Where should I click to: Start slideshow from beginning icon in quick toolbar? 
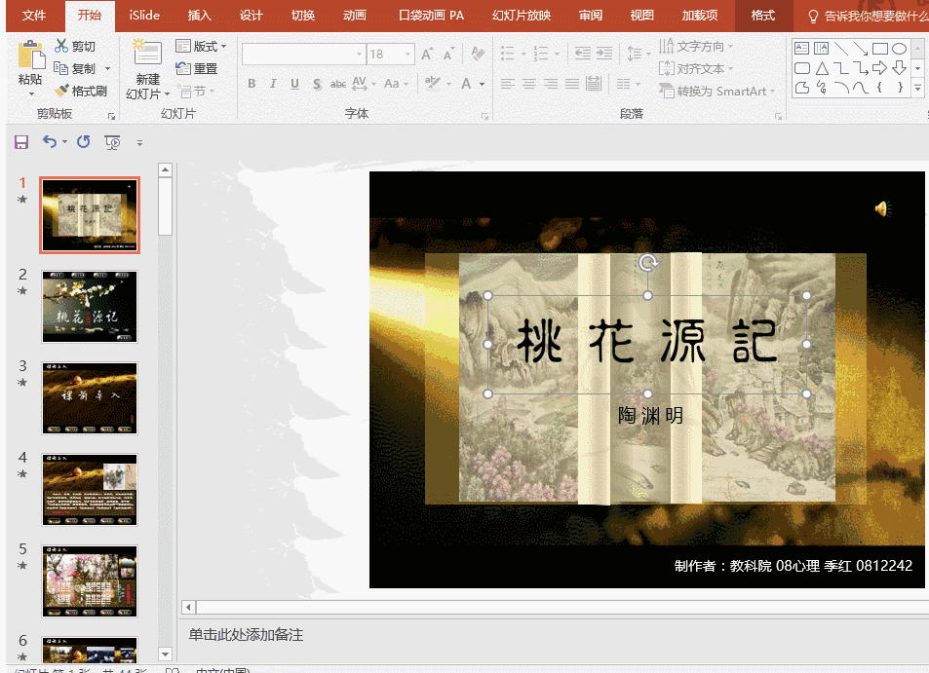click(x=112, y=142)
